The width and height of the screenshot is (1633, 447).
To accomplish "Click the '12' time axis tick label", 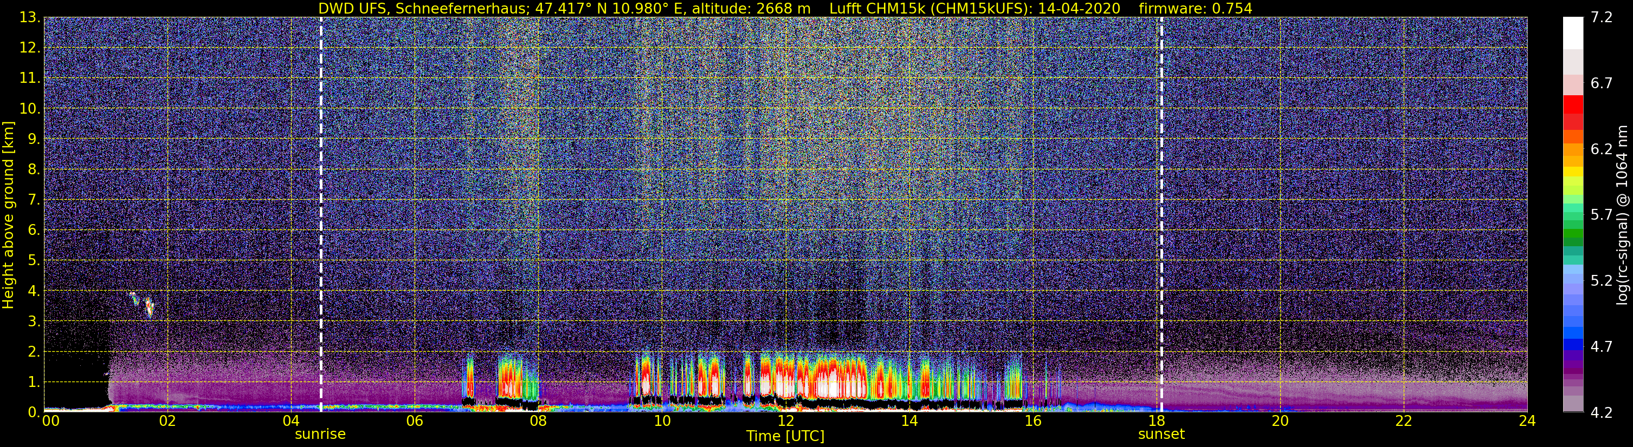I will pyautogui.click(x=785, y=421).
